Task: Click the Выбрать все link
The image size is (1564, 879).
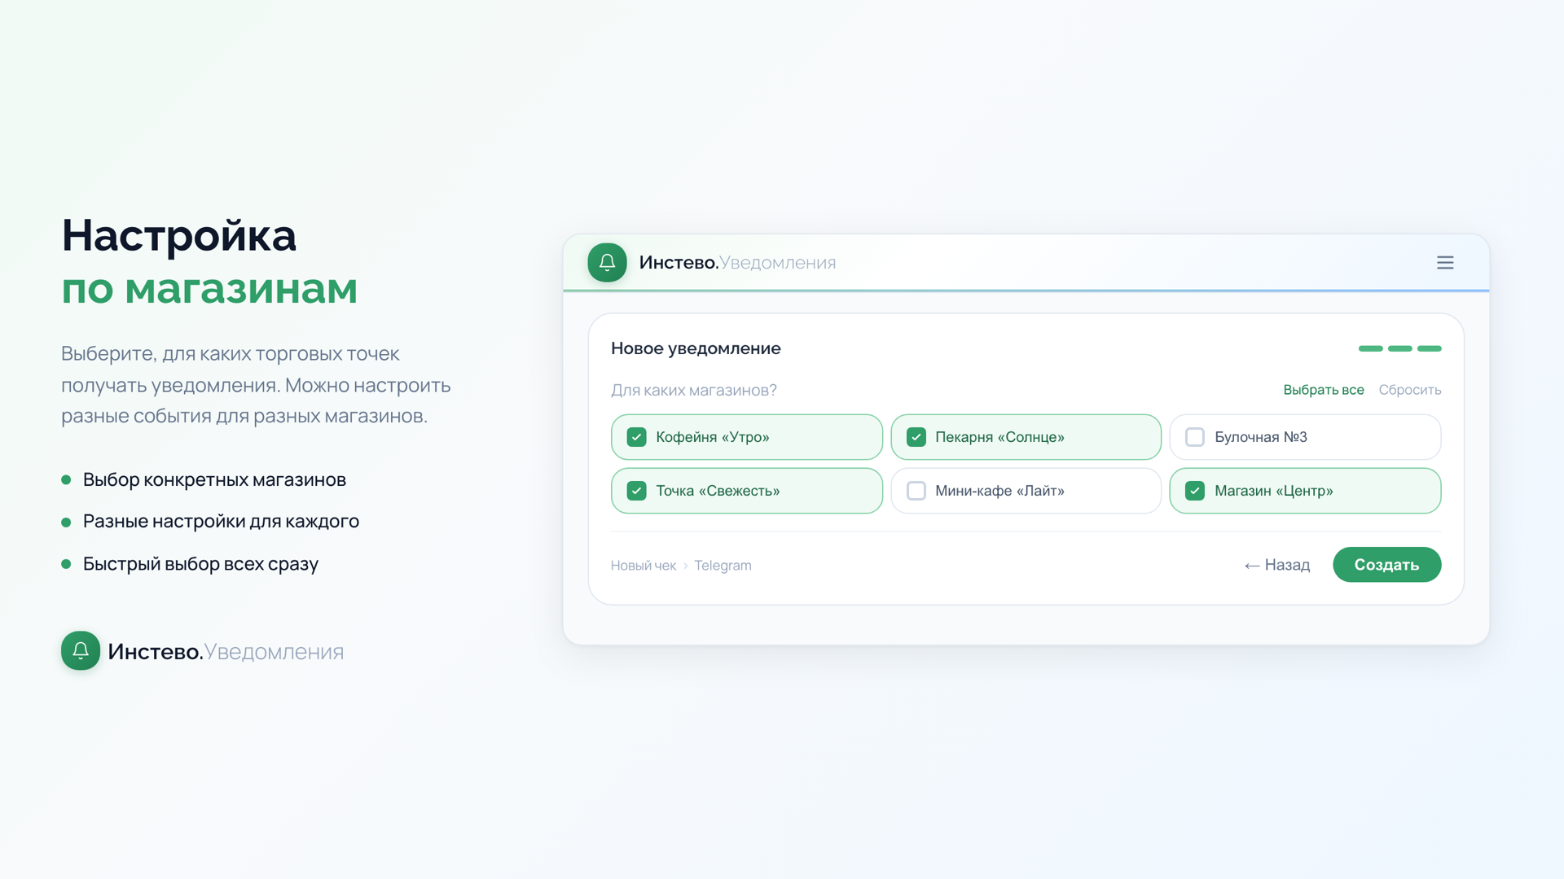Action: (x=1323, y=390)
